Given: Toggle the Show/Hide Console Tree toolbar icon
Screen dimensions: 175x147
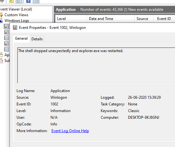Looking at the screenshot, I should pyautogui.click(x=19, y=1).
